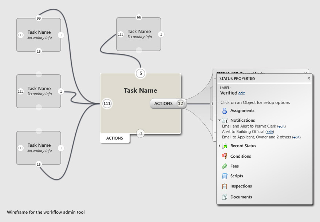Image resolution: width=320 pixels, height=222 pixels.
Task: Click the 99 badge on the top-left task node
Action: [39, 18]
